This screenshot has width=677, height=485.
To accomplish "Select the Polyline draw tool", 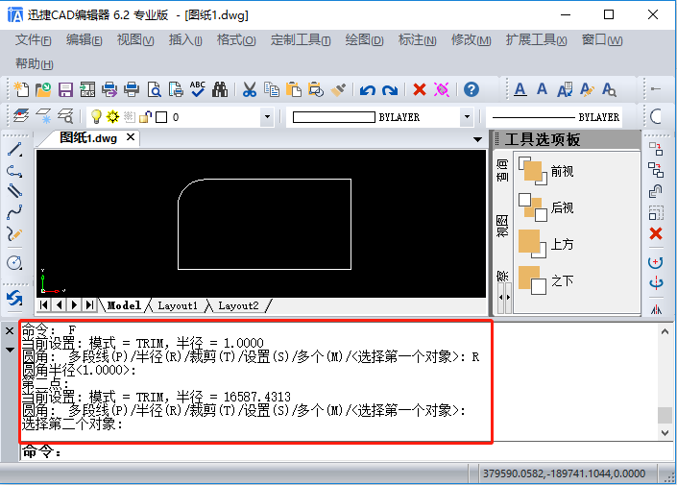I will coord(14,171).
